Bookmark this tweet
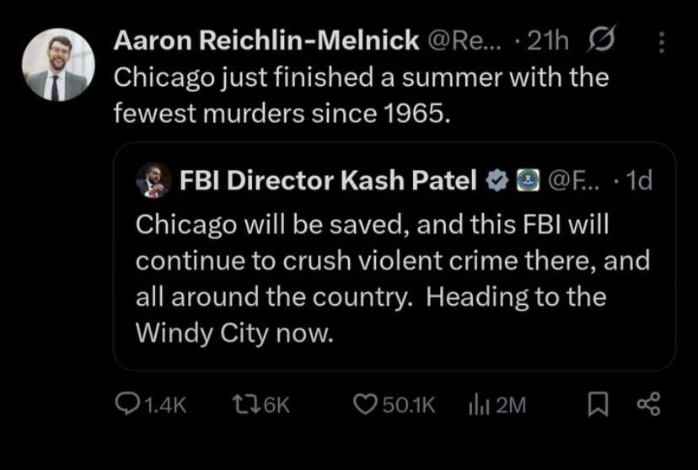The height and width of the screenshot is (470, 698). click(x=598, y=405)
